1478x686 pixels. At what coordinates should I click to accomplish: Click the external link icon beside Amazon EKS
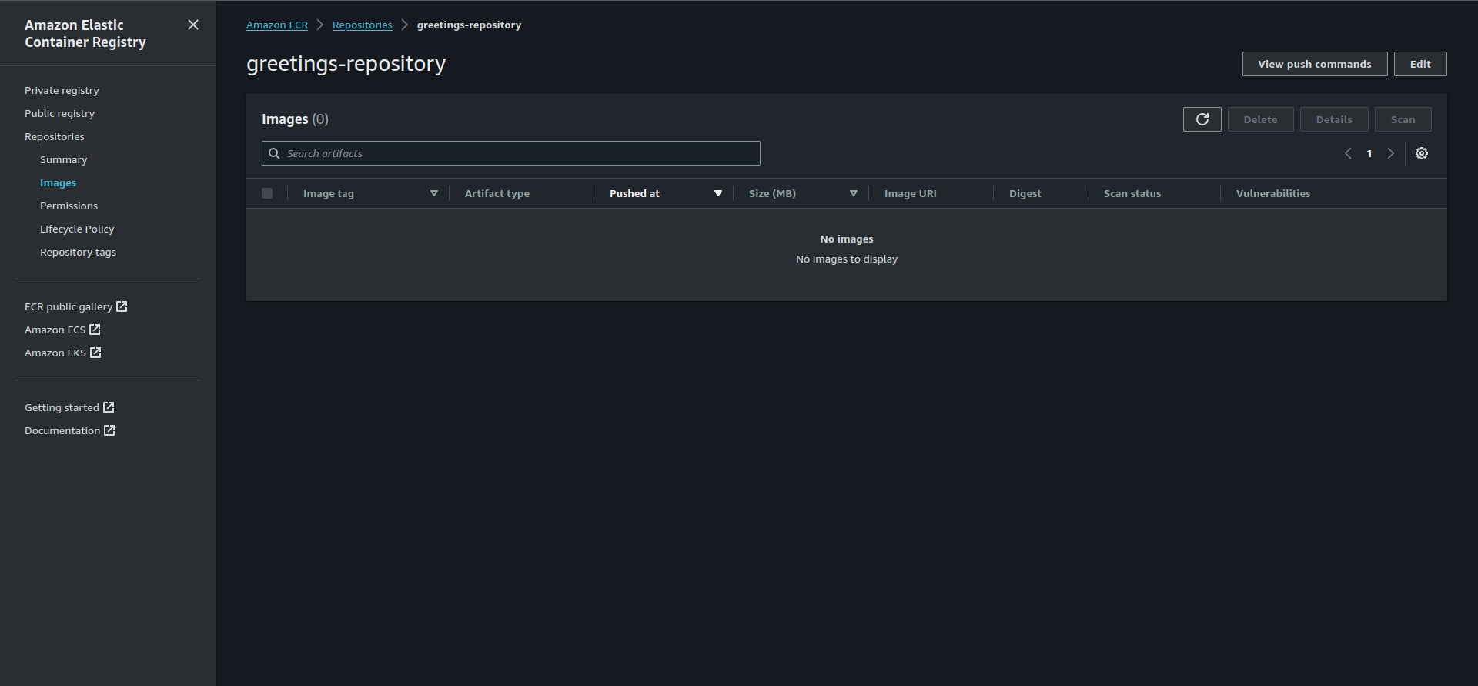tap(95, 353)
